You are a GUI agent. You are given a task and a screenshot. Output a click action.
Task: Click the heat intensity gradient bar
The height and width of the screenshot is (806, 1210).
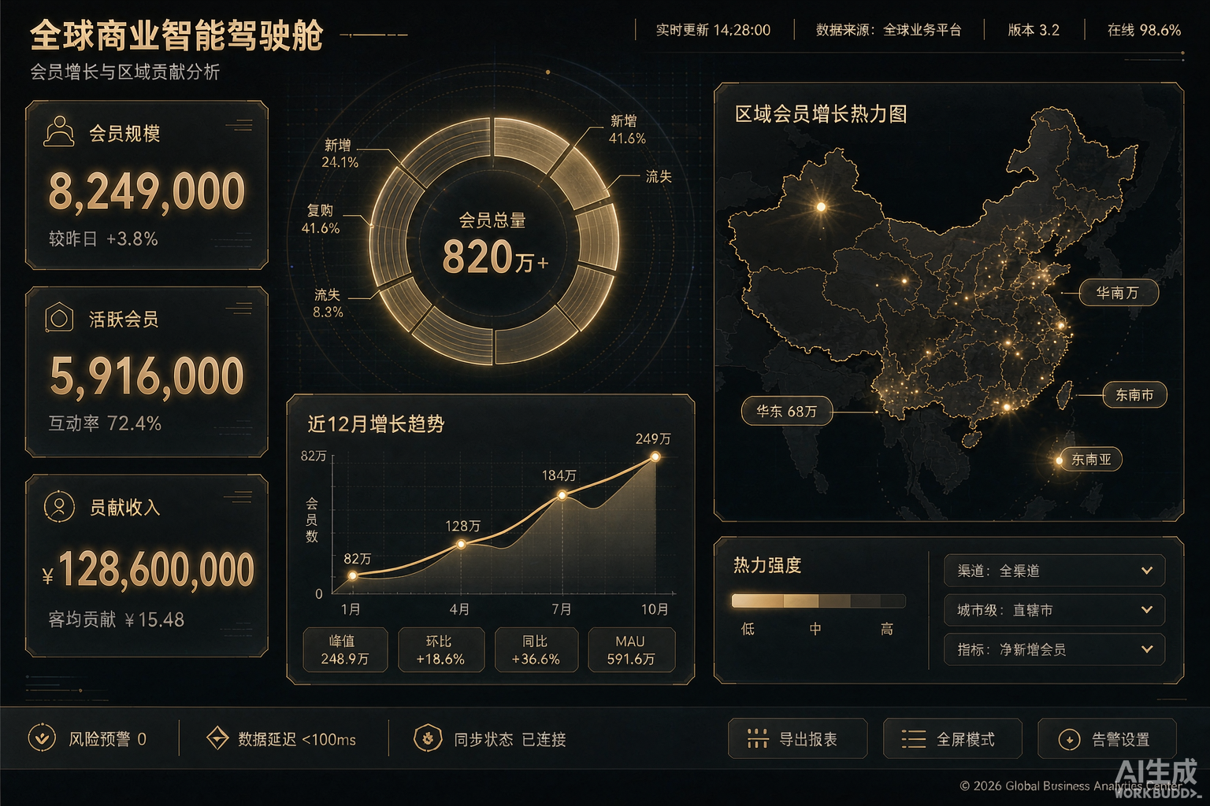point(818,601)
